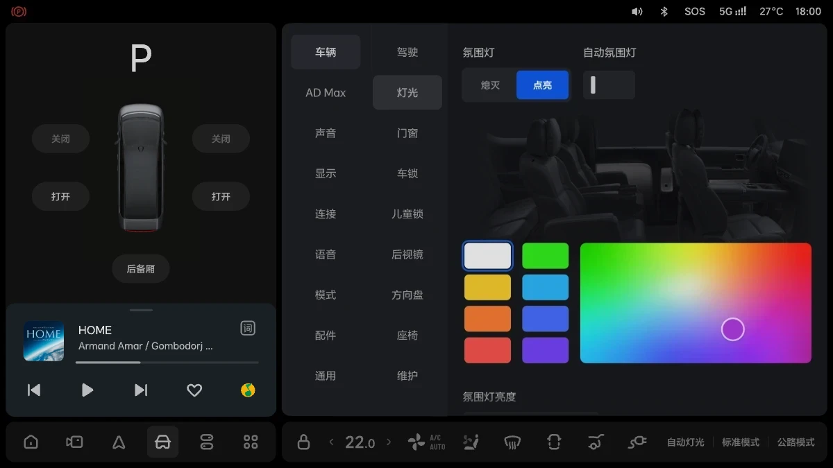Activate the windshield defrost icon
833x468 pixels.
512,442
